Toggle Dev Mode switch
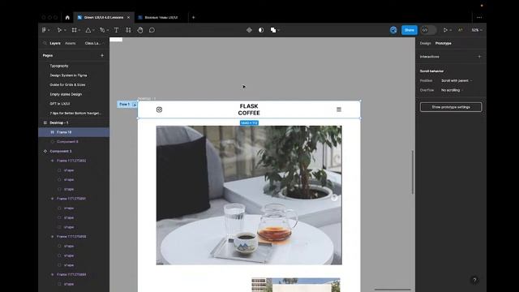The height and width of the screenshot is (292, 519). click(x=428, y=30)
